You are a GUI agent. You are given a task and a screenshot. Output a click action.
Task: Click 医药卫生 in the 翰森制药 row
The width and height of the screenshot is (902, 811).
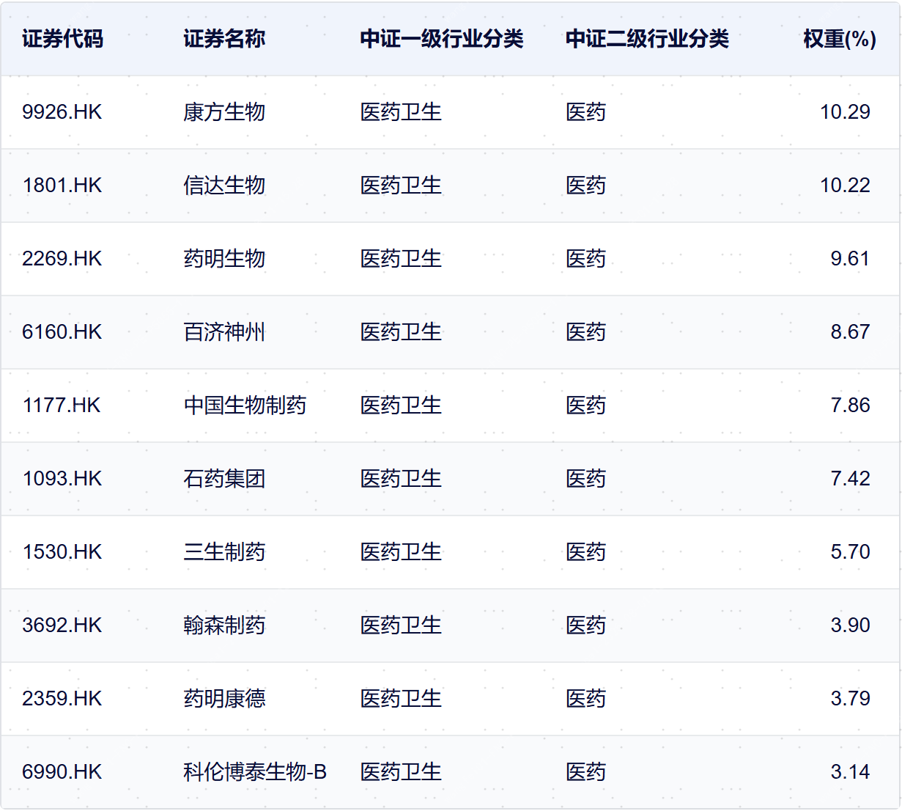(x=401, y=625)
